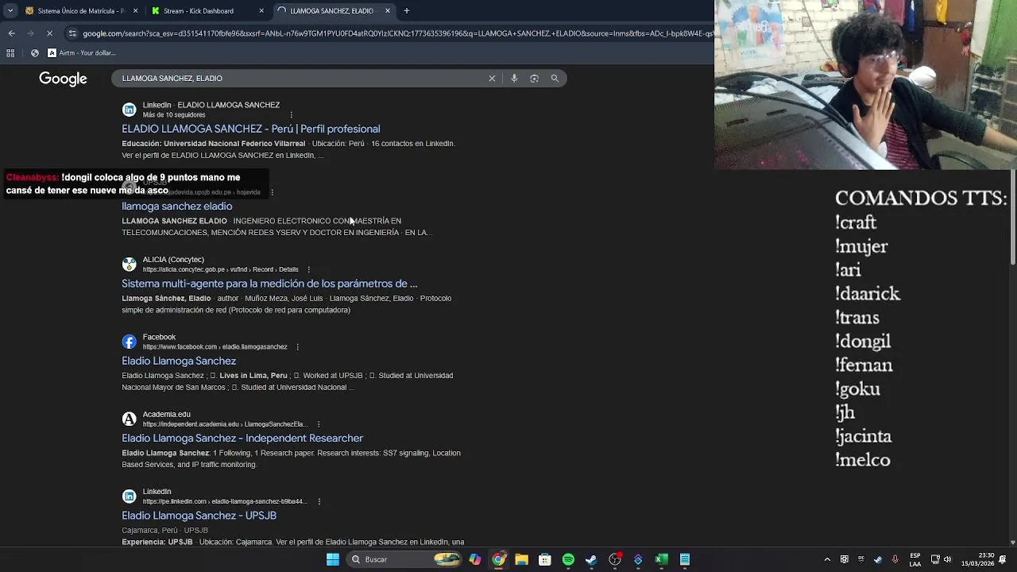
Task: Close the Kick Dashboard tab
Action: 261,10
